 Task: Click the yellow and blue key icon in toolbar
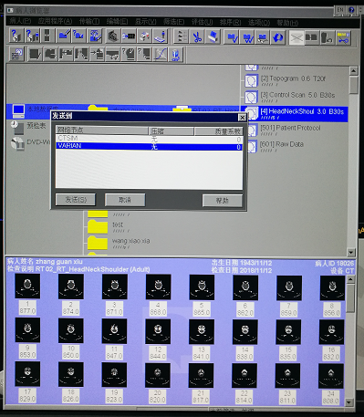pyautogui.click(x=343, y=37)
